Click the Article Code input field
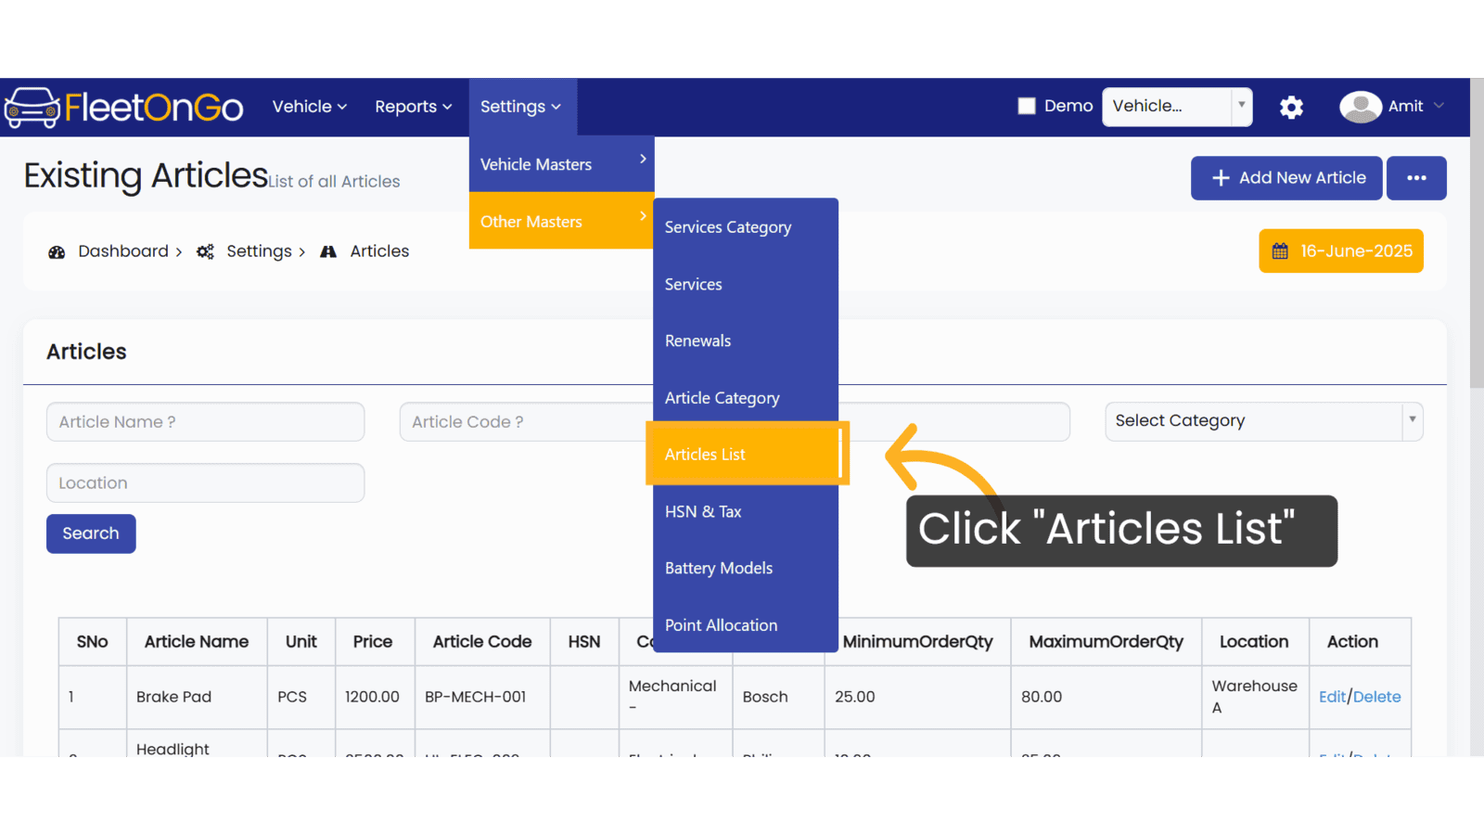 (x=524, y=422)
